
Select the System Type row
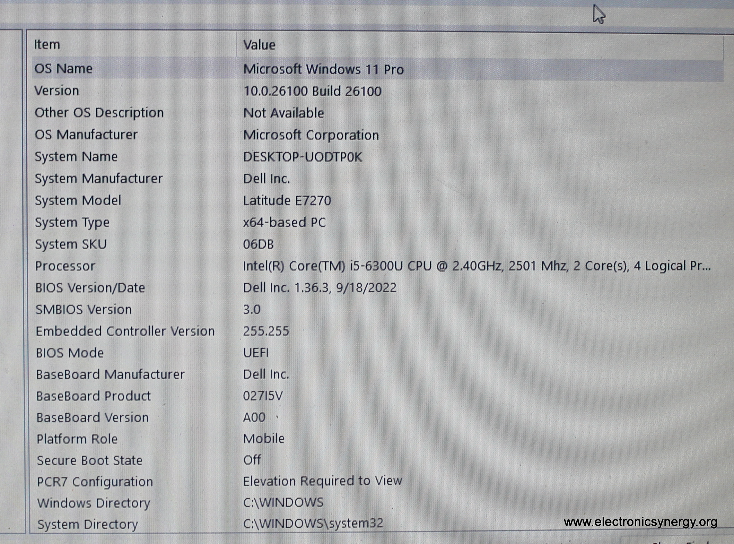click(x=72, y=222)
